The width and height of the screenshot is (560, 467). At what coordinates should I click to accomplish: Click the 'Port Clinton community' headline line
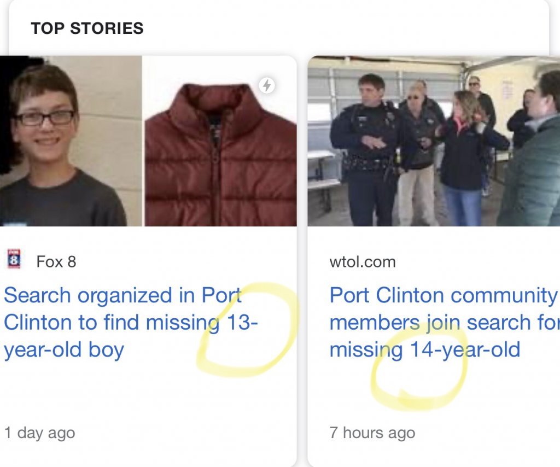pos(443,295)
